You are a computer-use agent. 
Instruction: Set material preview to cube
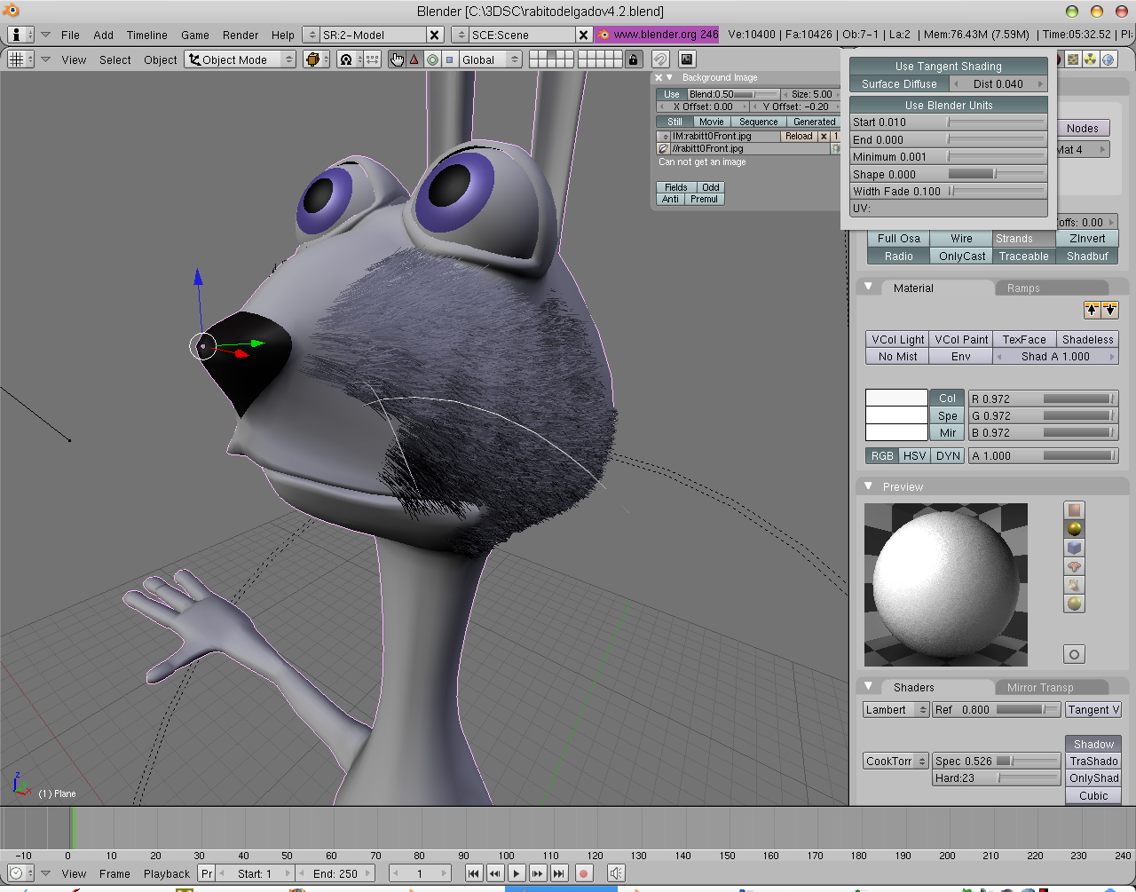point(1075,548)
